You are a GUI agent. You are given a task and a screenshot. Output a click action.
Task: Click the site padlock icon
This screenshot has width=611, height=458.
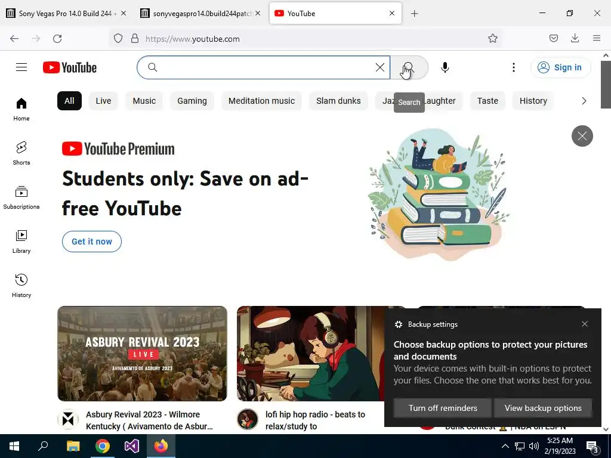pyautogui.click(x=135, y=38)
